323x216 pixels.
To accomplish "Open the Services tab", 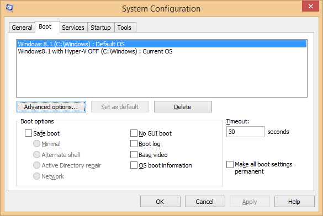I will [x=73, y=28].
